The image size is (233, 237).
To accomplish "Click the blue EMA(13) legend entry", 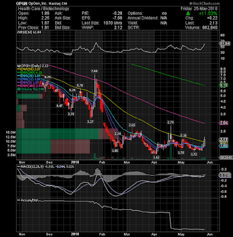I will (x=29, y=79).
